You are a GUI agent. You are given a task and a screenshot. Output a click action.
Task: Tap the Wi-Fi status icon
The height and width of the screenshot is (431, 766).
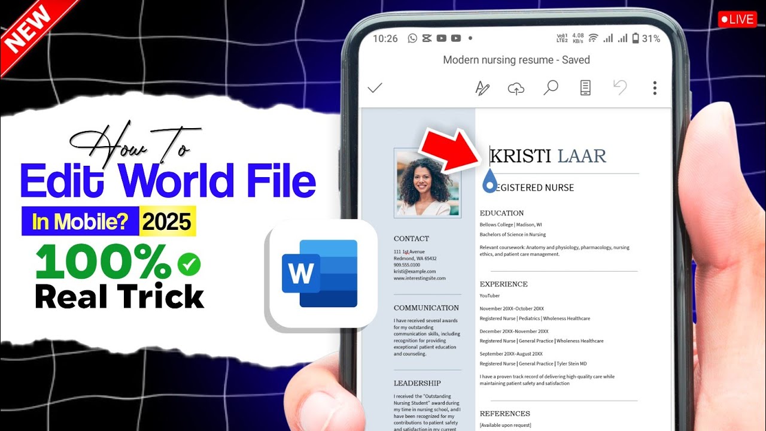click(593, 38)
